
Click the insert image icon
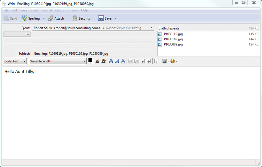(165, 61)
